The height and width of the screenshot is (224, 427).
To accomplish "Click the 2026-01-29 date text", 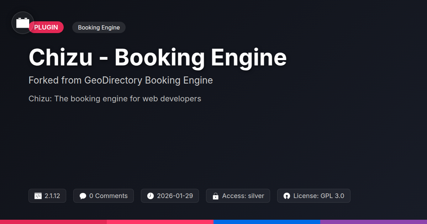I will [x=175, y=196].
